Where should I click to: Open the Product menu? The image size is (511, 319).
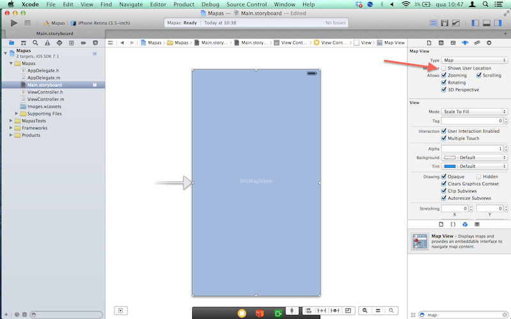(184, 4)
